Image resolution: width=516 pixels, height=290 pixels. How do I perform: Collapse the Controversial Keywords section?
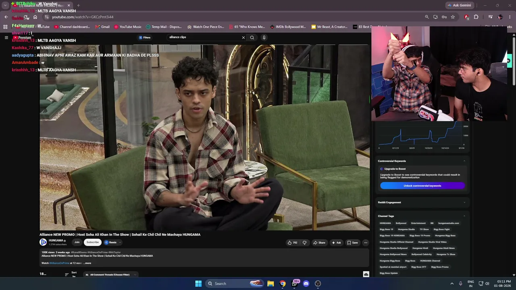pyautogui.click(x=464, y=161)
